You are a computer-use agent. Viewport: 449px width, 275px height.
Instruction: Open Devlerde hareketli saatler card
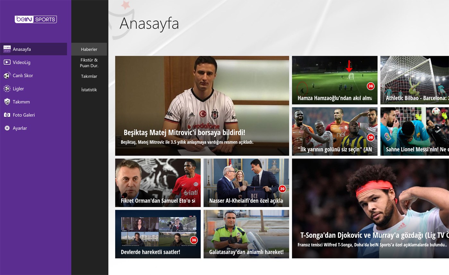tap(158, 234)
